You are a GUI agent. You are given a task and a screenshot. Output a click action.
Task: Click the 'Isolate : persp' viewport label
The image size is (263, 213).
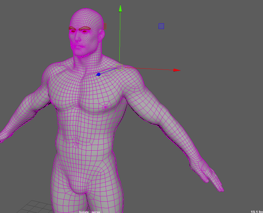(89, 212)
